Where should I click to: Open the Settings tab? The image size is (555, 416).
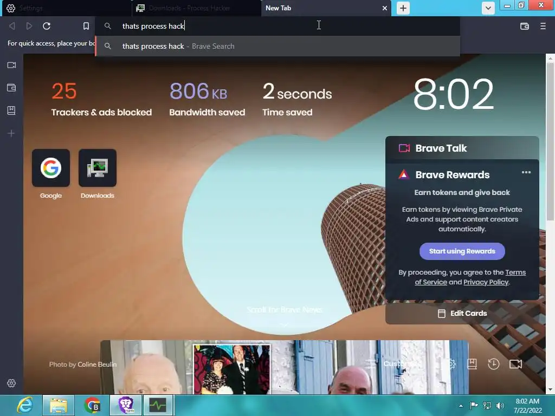(x=66, y=8)
